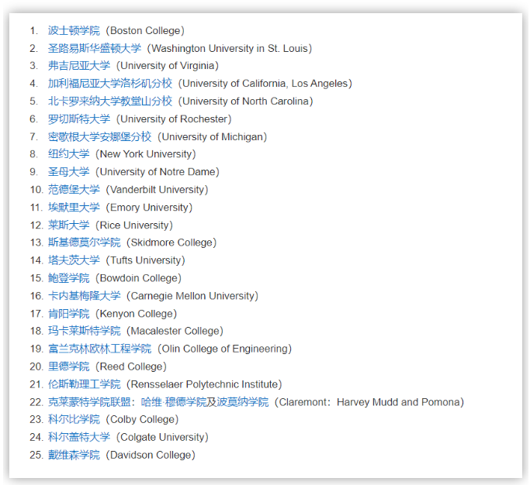
Task: Click 富兰克林欧林工程学院 link
Action: tap(99, 349)
